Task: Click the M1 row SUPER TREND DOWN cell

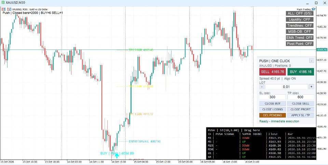Action: [x=246, y=138]
